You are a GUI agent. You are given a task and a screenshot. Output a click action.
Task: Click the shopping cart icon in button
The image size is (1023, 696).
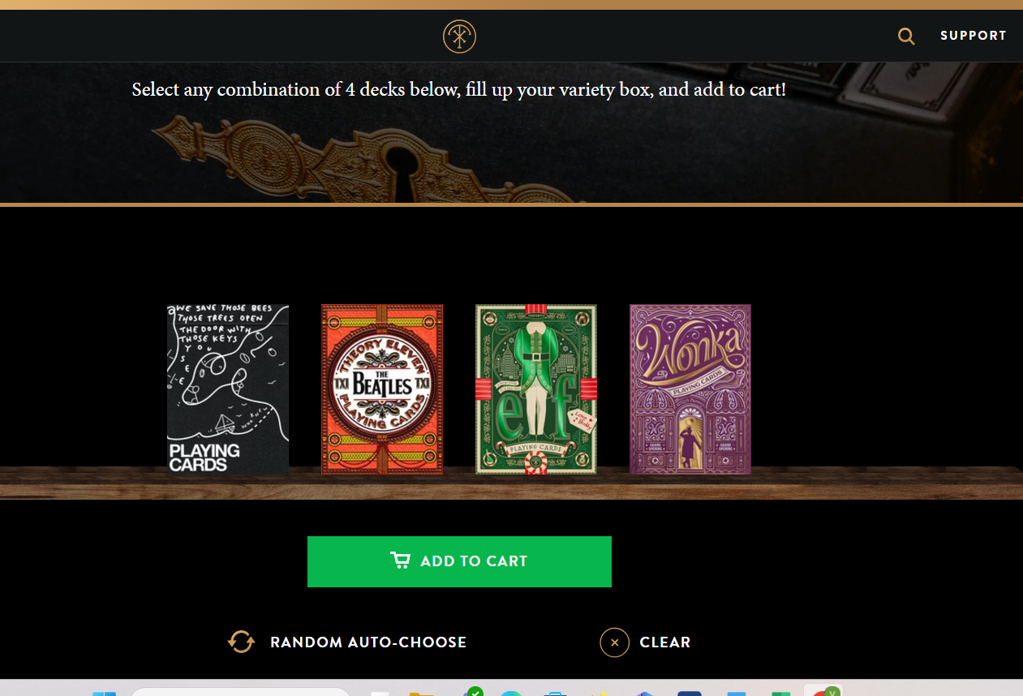[x=400, y=561]
